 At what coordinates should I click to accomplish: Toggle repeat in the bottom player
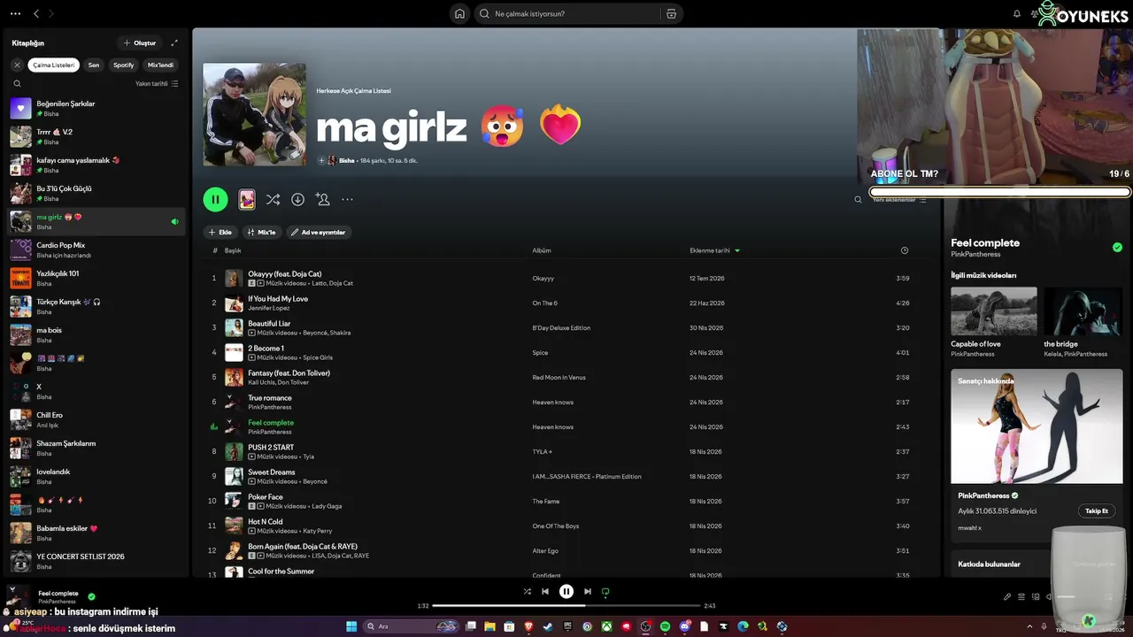point(605,592)
